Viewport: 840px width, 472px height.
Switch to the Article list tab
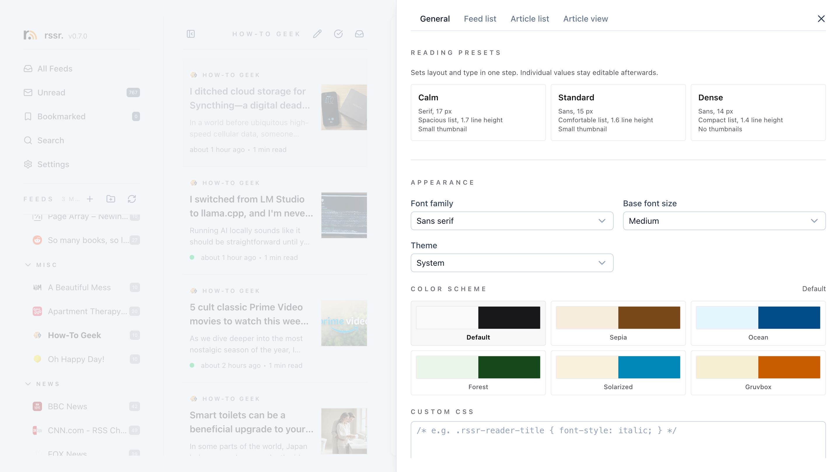(530, 19)
